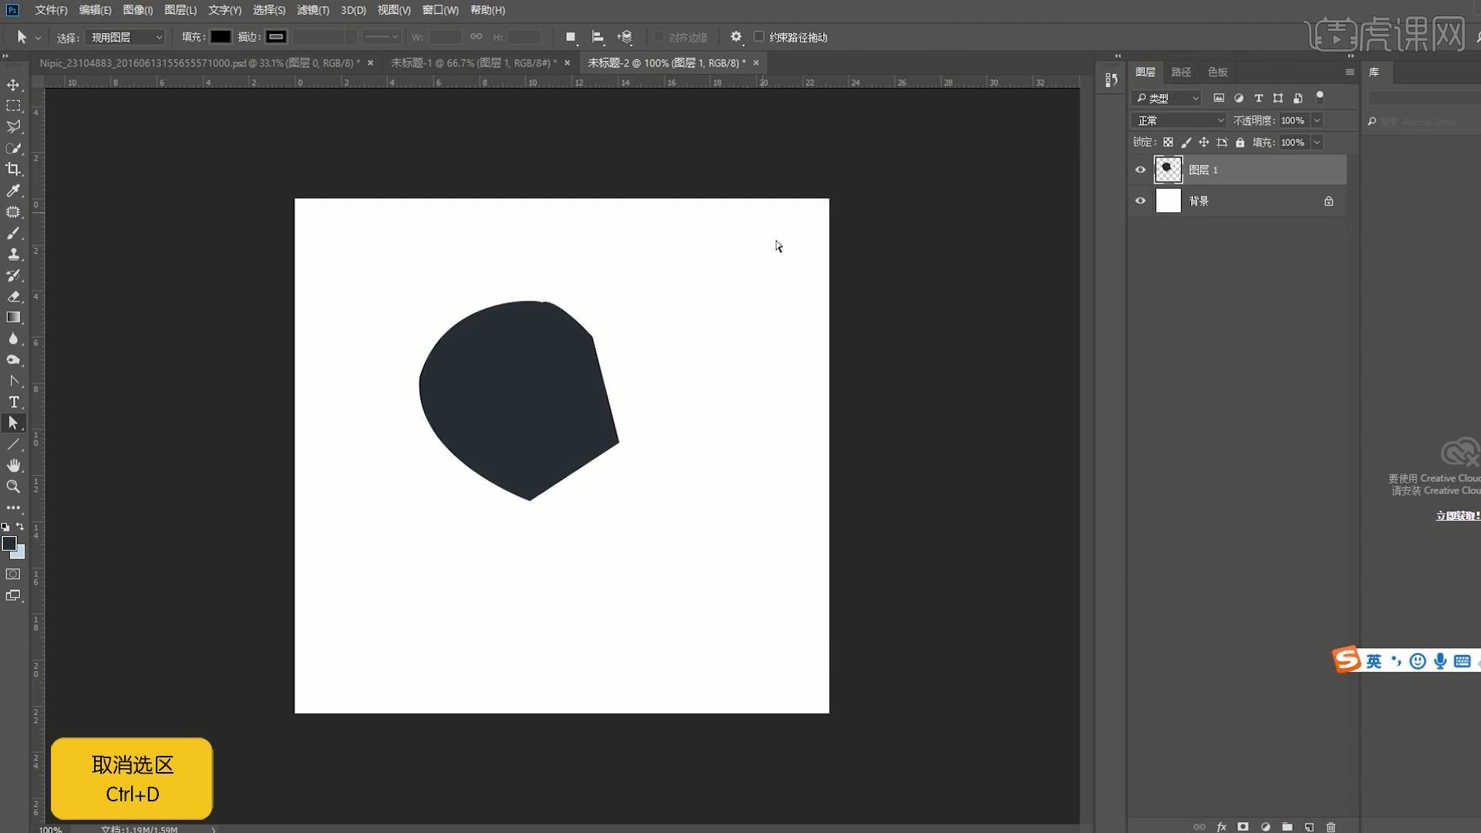This screenshot has width=1481, height=833.
Task: Swap foreground and background colors
Action: click(20, 527)
